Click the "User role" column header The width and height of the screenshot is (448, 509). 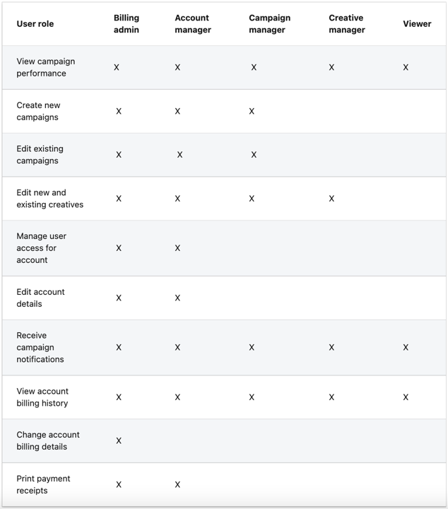point(35,24)
